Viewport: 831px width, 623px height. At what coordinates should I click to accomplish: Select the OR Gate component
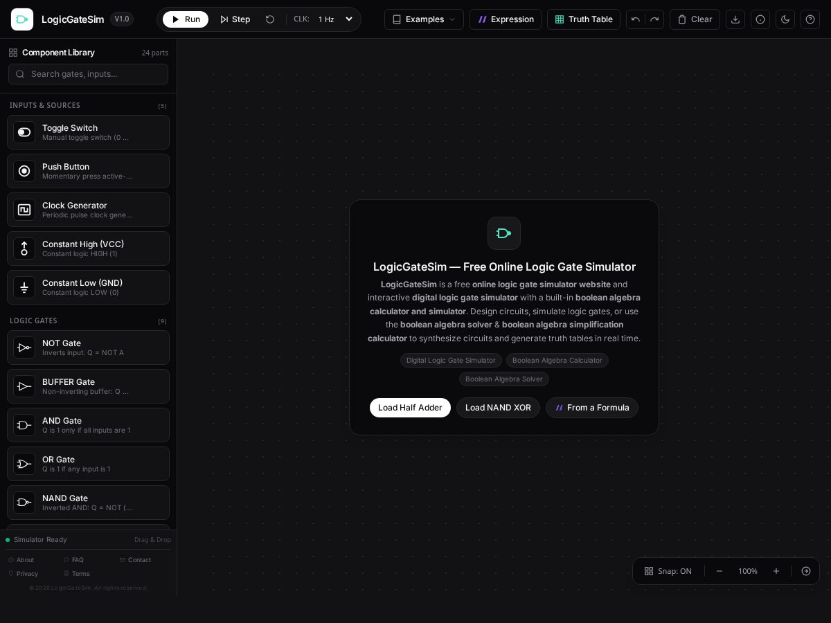pos(88,464)
